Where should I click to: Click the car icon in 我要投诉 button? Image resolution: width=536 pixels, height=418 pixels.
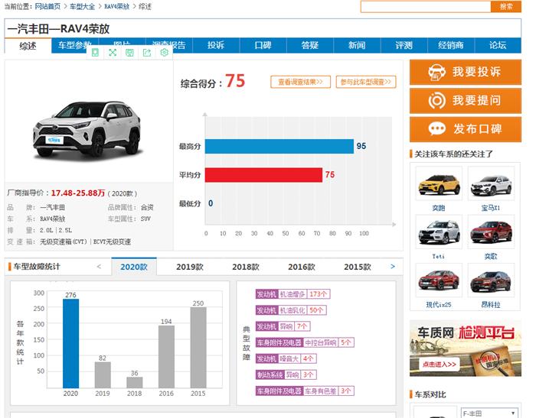click(x=437, y=73)
